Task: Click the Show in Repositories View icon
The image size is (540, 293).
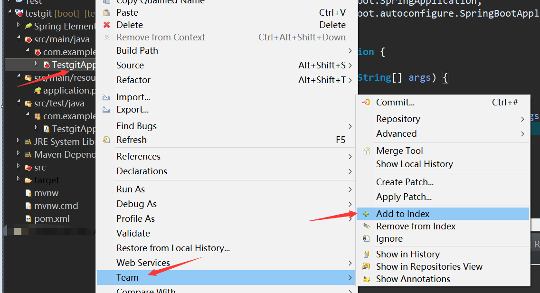Action: [366, 267]
